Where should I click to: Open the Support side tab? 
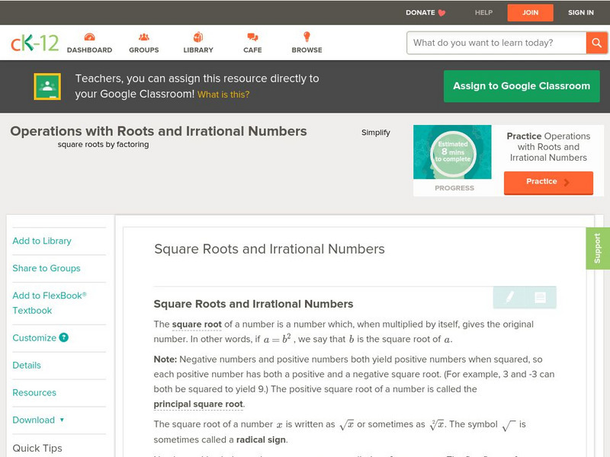tap(597, 248)
